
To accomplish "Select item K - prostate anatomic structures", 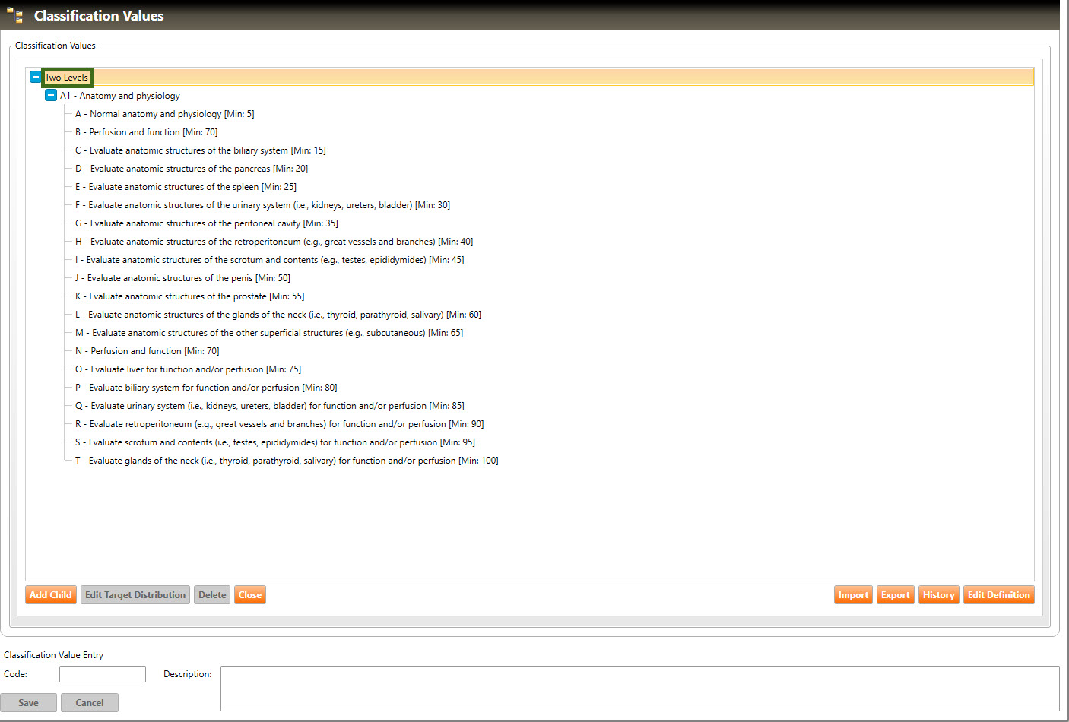I will point(189,296).
